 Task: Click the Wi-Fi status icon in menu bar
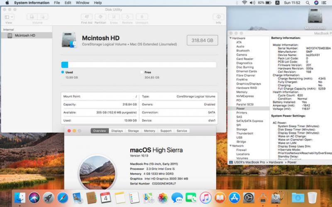(x=244, y=3)
